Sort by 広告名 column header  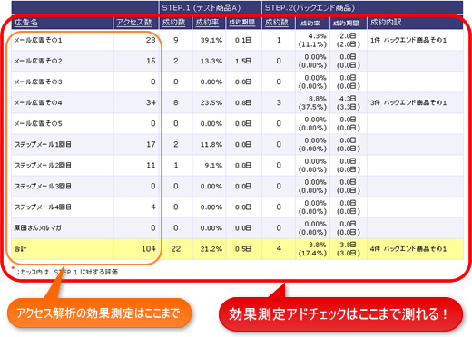point(26,23)
